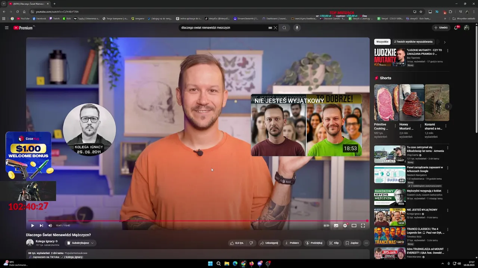478x268 pixels.
Task: Clear the search query with X
Action: (x=275, y=28)
